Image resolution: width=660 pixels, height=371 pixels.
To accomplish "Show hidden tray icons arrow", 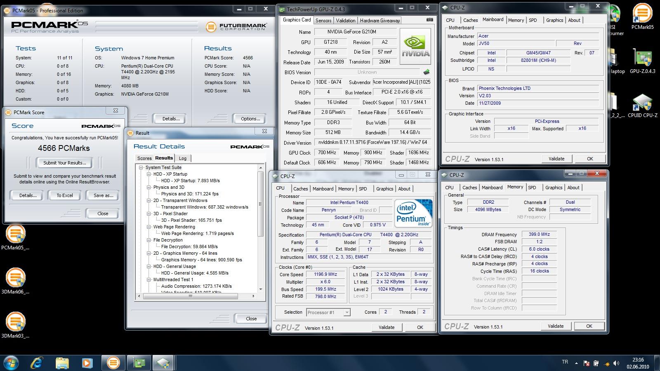I will [577, 363].
